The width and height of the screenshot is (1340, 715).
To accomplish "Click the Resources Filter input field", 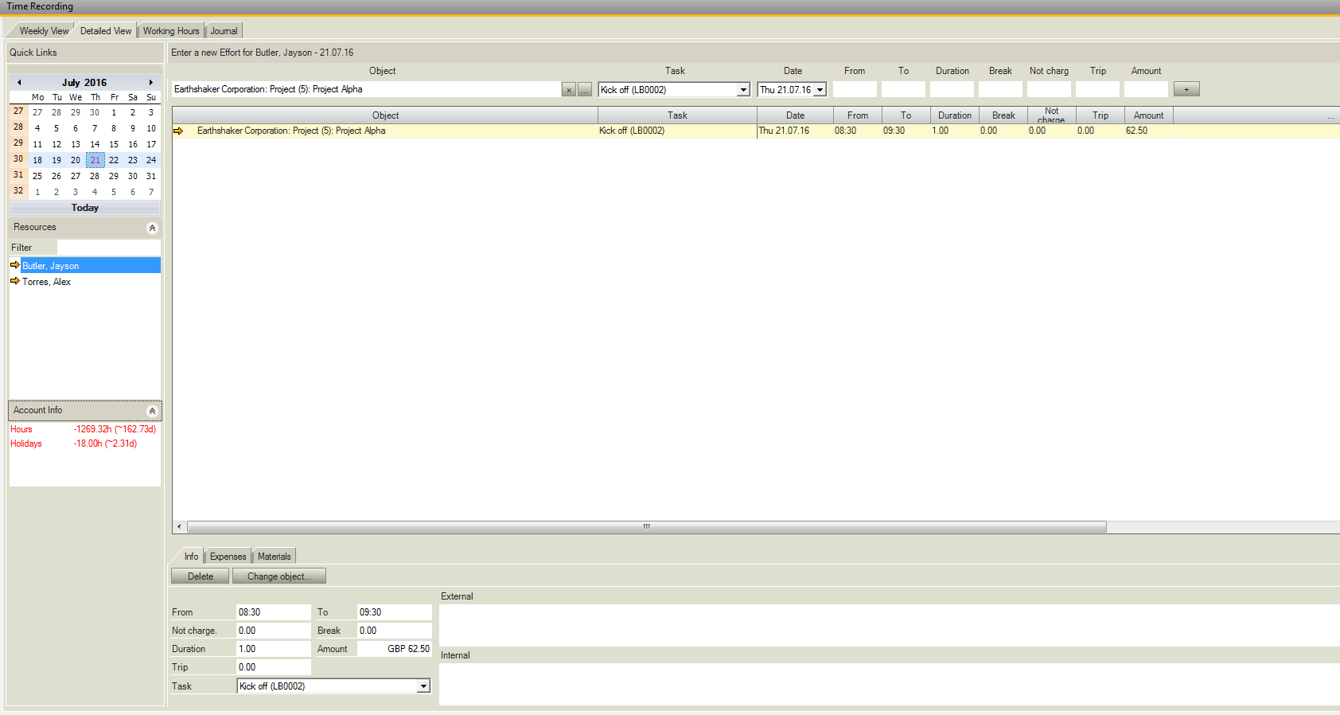I will [108, 248].
